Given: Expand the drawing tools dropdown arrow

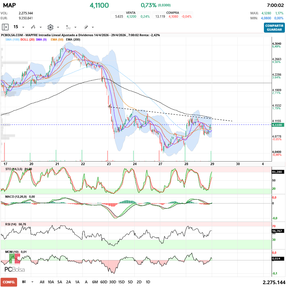Looking at the screenshot, I should pos(93,27).
